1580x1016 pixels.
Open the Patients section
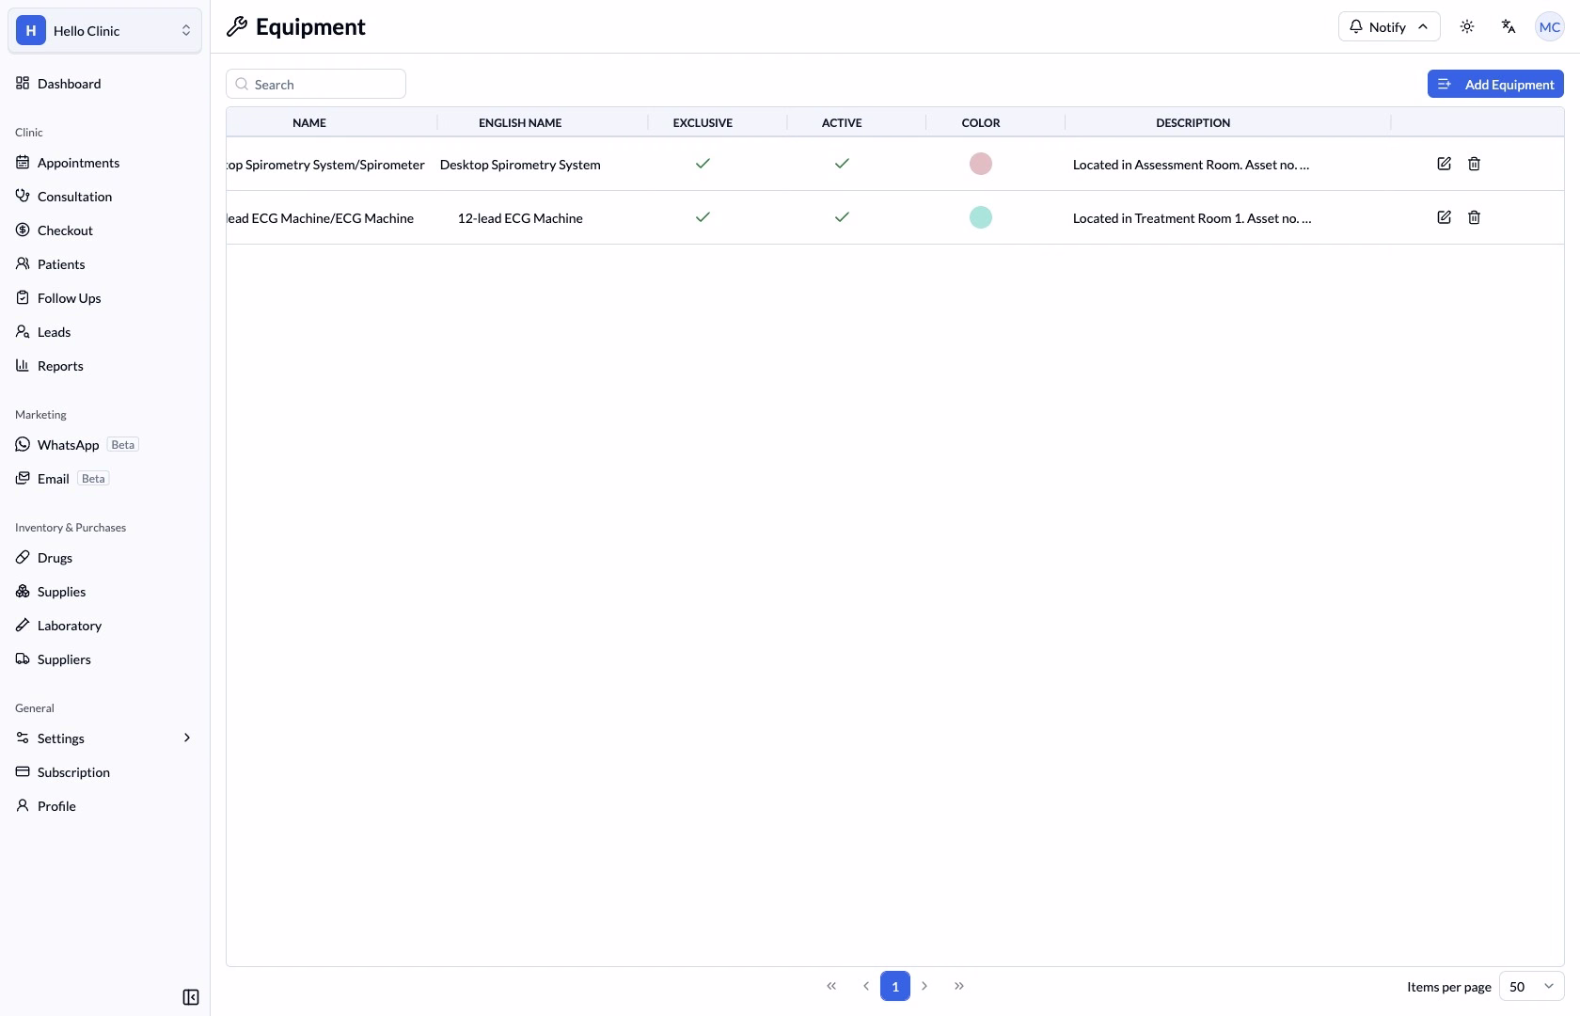tap(104, 264)
